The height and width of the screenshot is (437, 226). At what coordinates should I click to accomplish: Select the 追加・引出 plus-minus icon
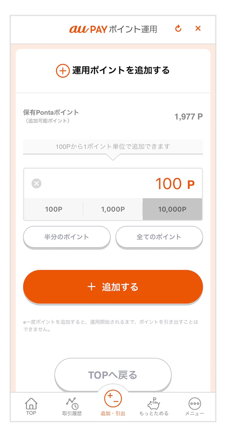click(x=113, y=400)
